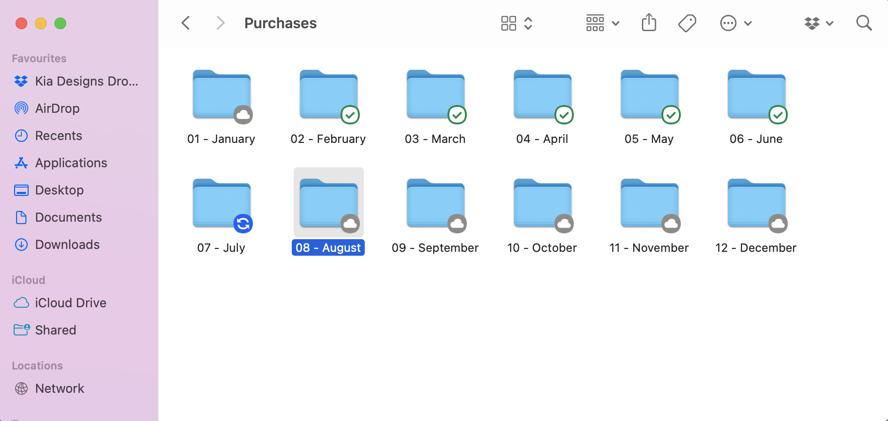Image resolution: width=888 pixels, height=421 pixels.
Task: Expand the Group By options dropdown
Action: [x=602, y=23]
